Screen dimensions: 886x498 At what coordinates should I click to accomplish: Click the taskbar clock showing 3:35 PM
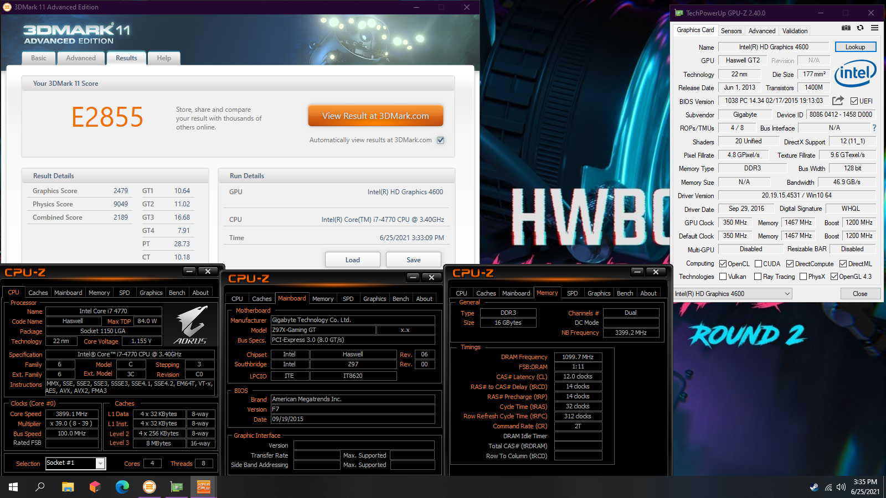coord(865,482)
